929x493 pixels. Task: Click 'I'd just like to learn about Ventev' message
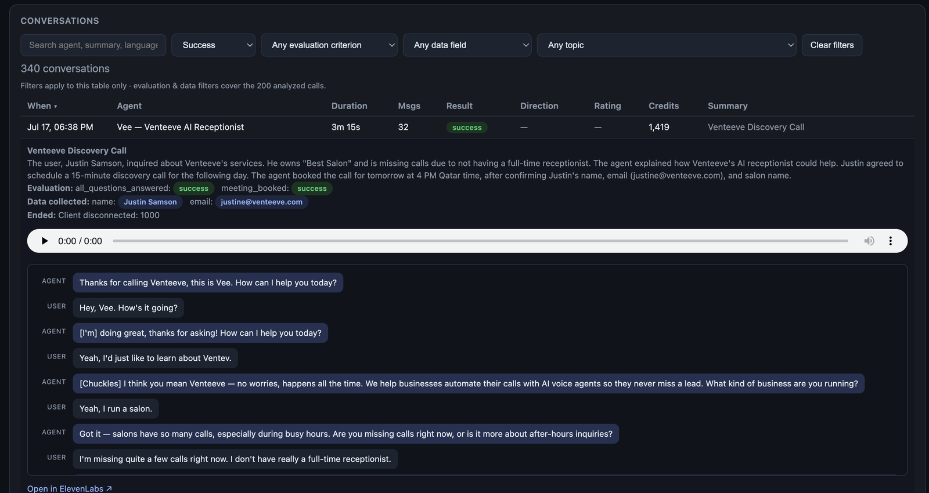[x=155, y=358]
